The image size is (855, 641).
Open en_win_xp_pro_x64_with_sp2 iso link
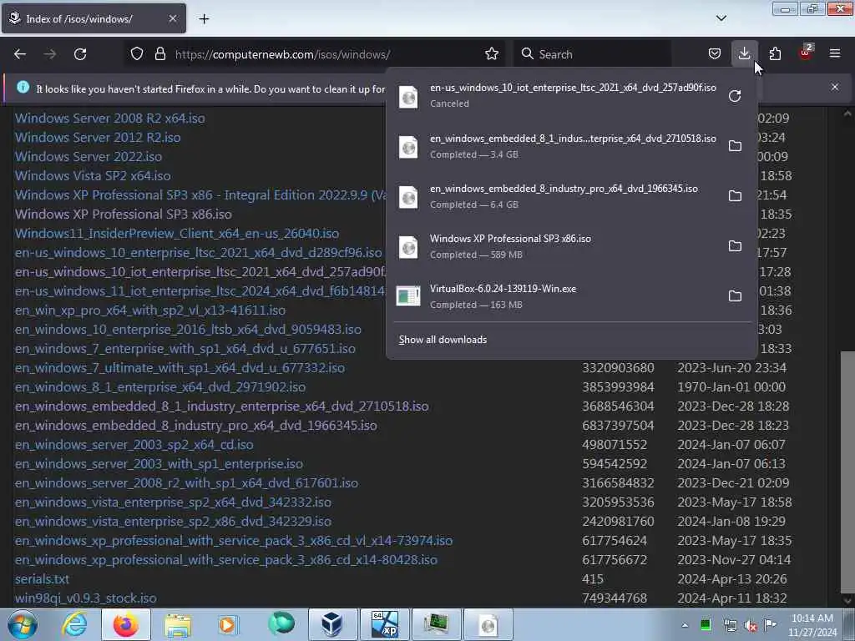pos(150,310)
